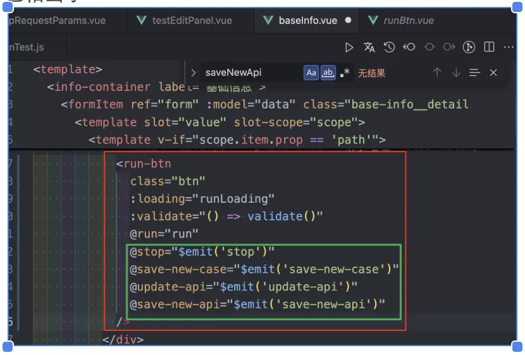Screen dimensions: 525x355
Task: Click the go to previous change icon
Action: click(409, 47)
